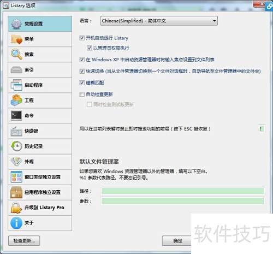Uncheck 以管理员权限执行 checkbox

[89, 48]
